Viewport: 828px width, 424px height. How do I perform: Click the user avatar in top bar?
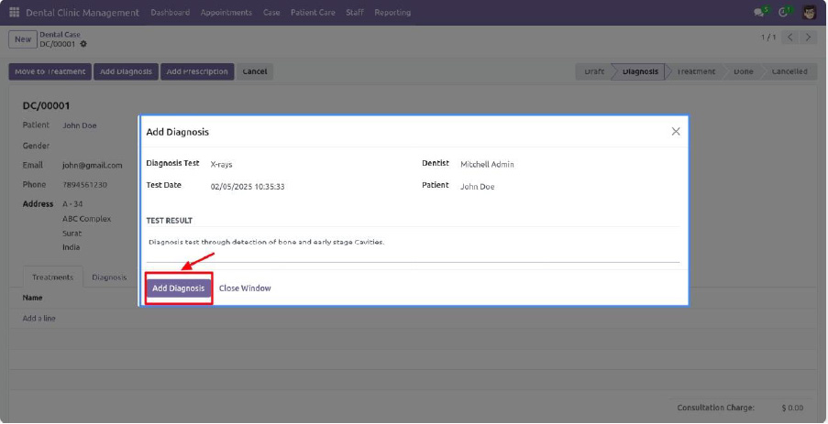pyautogui.click(x=810, y=13)
